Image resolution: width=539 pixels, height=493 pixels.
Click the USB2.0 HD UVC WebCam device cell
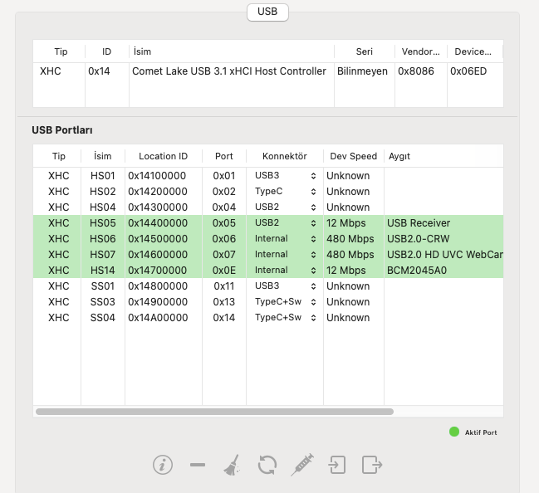tap(445, 255)
